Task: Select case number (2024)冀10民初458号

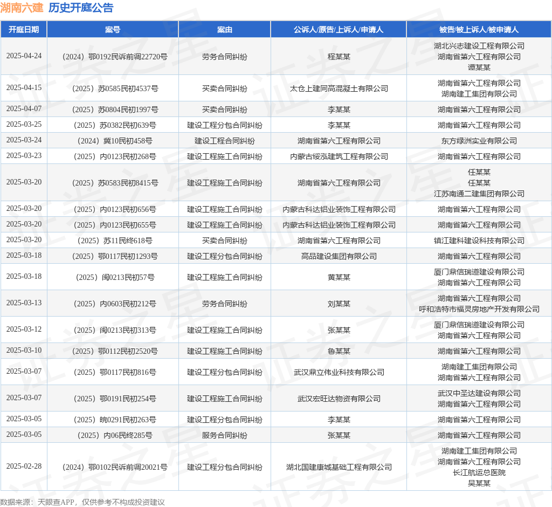Action: tap(115, 141)
